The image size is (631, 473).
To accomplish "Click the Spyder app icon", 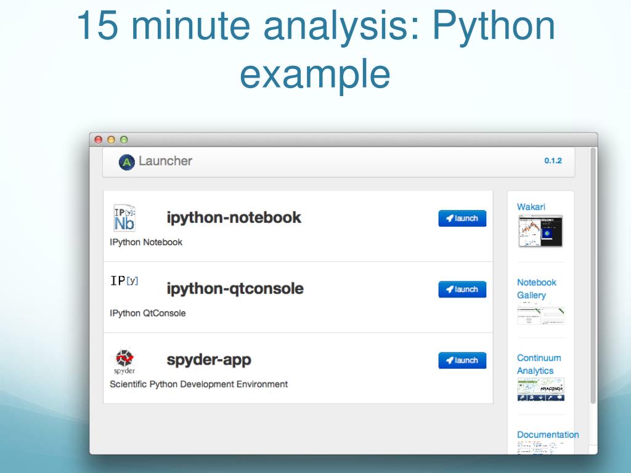I will (x=124, y=362).
